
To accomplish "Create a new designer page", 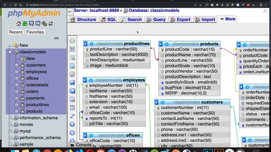I will [72, 66].
